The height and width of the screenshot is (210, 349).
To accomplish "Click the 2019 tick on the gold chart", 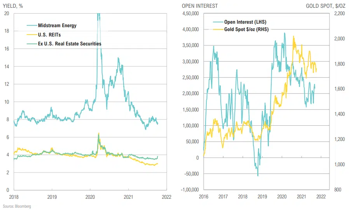I will point(262,196).
